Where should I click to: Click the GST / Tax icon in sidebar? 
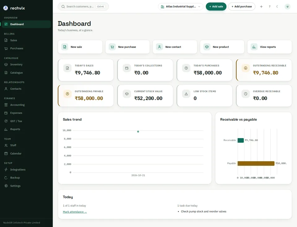click(x=6, y=121)
